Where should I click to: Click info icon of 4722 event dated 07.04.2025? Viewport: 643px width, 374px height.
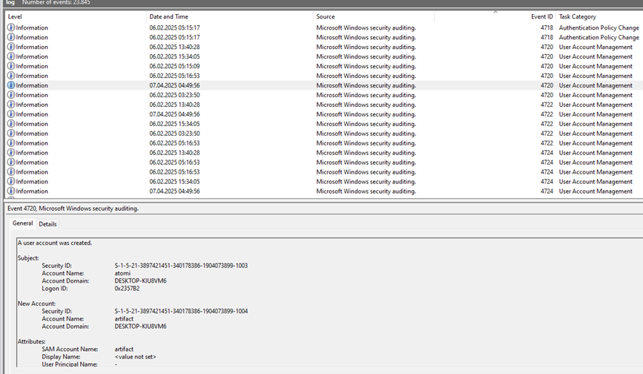pyautogui.click(x=11, y=114)
